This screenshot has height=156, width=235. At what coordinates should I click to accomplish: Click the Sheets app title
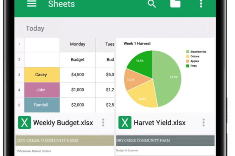61,4
